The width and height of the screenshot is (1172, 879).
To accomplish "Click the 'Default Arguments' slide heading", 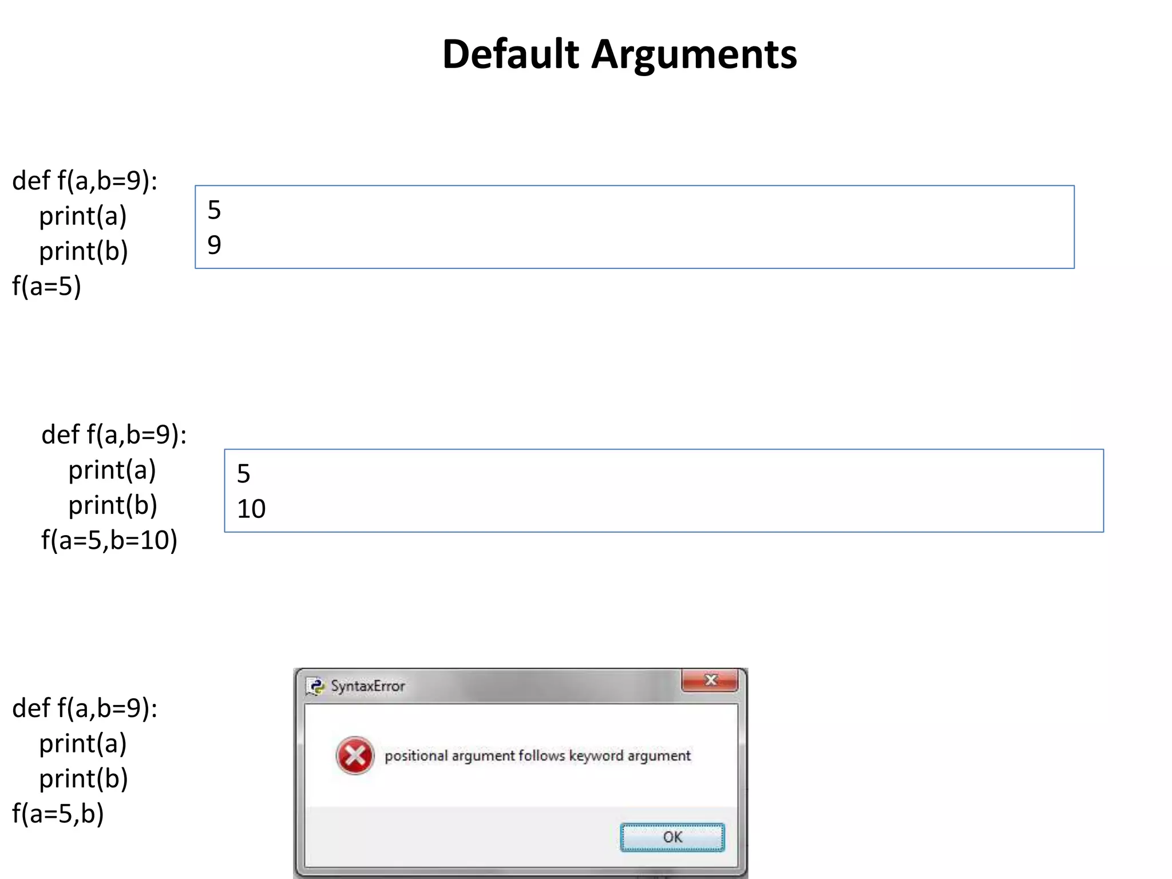I will pyautogui.click(x=619, y=54).
